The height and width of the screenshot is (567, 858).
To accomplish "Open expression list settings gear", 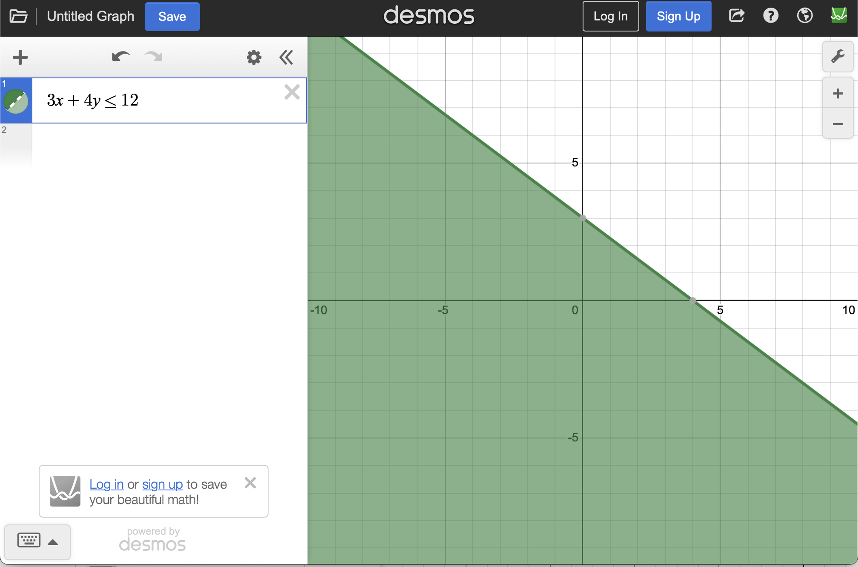I will coord(254,57).
